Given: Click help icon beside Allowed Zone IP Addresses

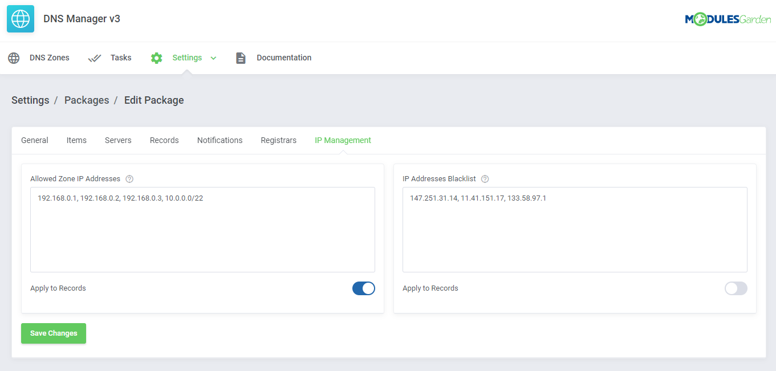Looking at the screenshot, I should click(x=129, y=179).
